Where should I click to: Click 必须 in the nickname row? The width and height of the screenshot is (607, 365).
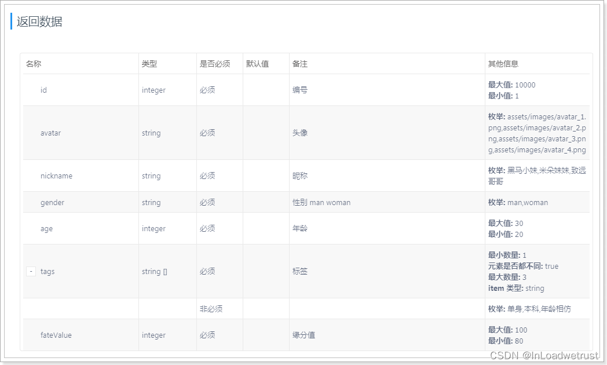pyautogui.click(x=207, y=176)
